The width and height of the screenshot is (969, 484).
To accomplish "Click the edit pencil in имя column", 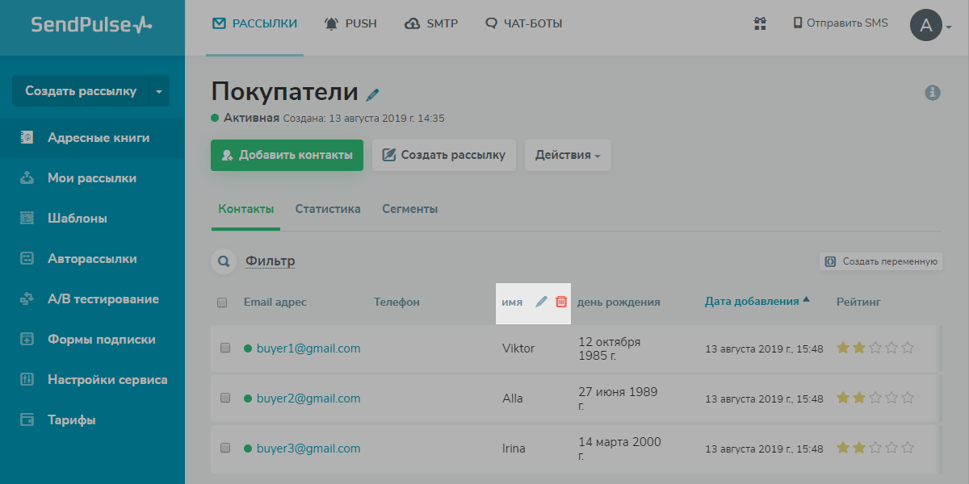I will 541,302.
